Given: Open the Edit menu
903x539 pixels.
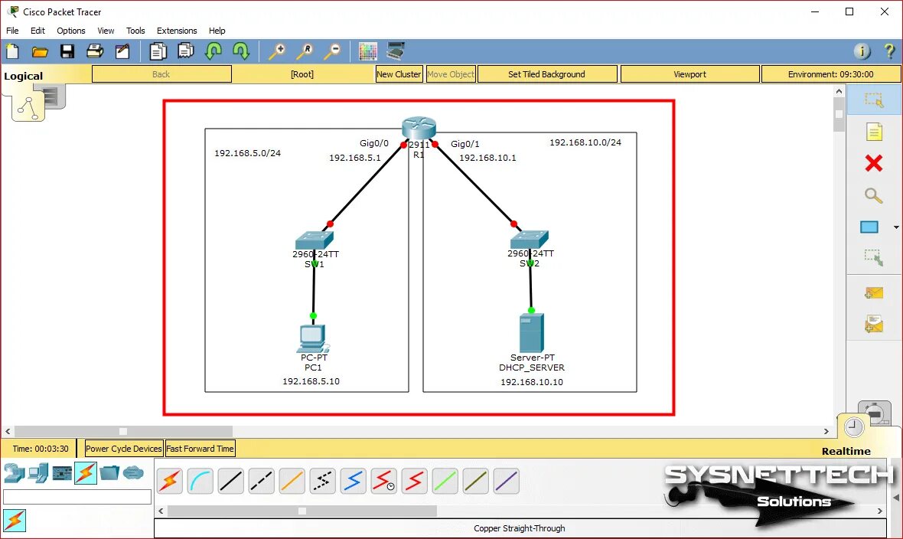Looking at the screenshot, I should point(37,31).
